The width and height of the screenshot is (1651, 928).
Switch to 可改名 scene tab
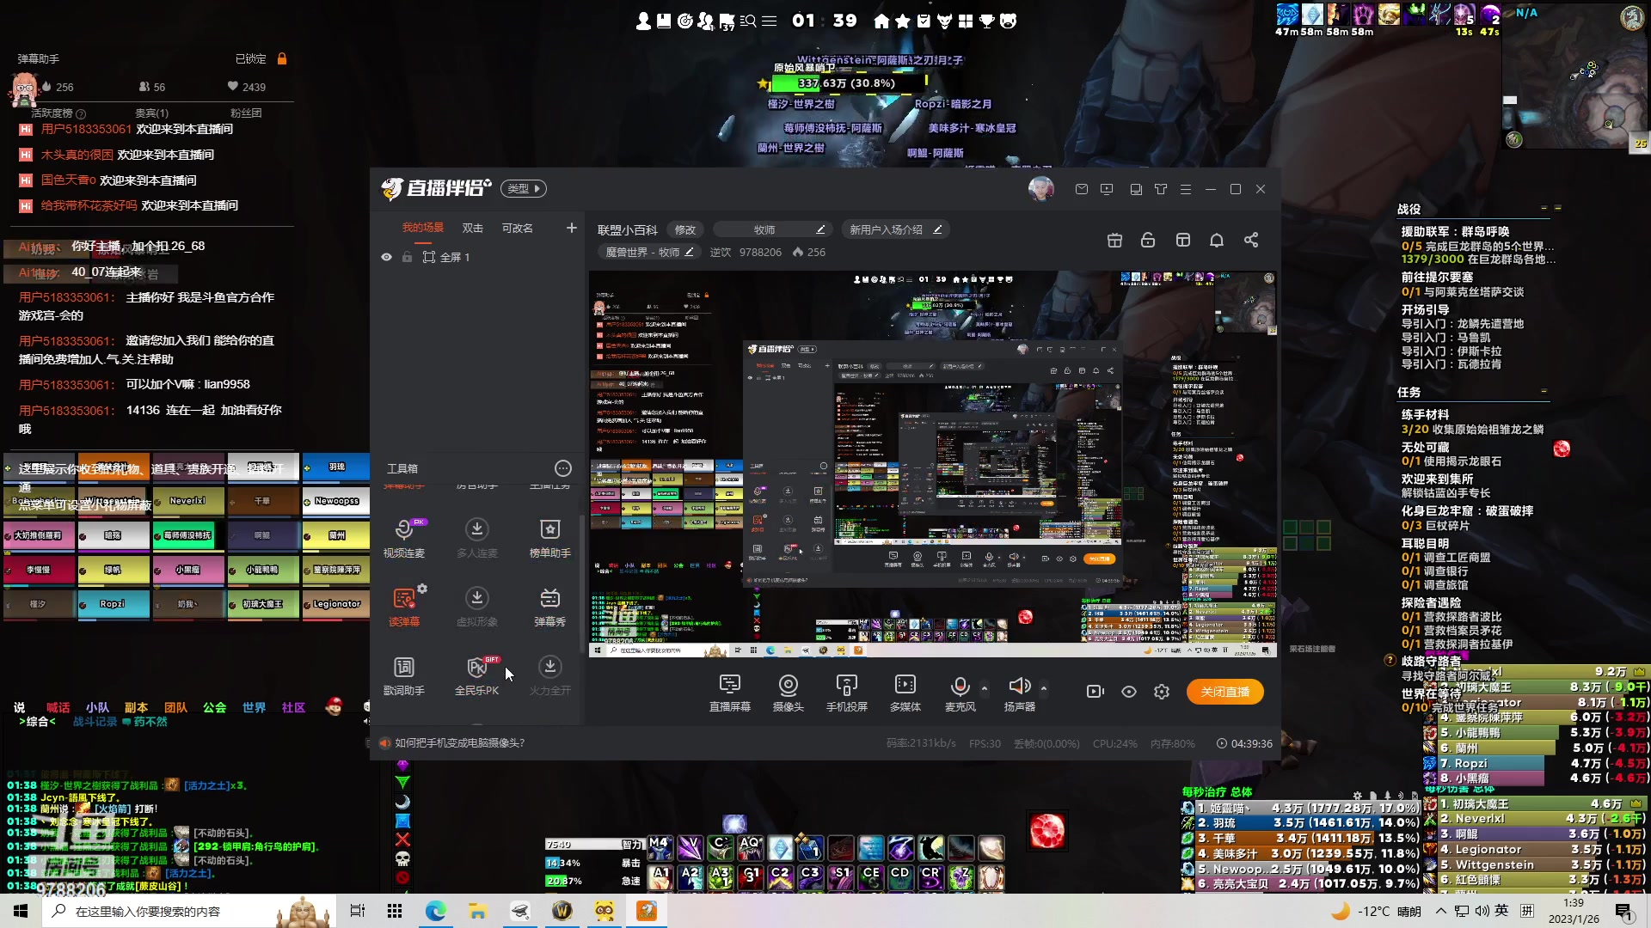(518, 228)
